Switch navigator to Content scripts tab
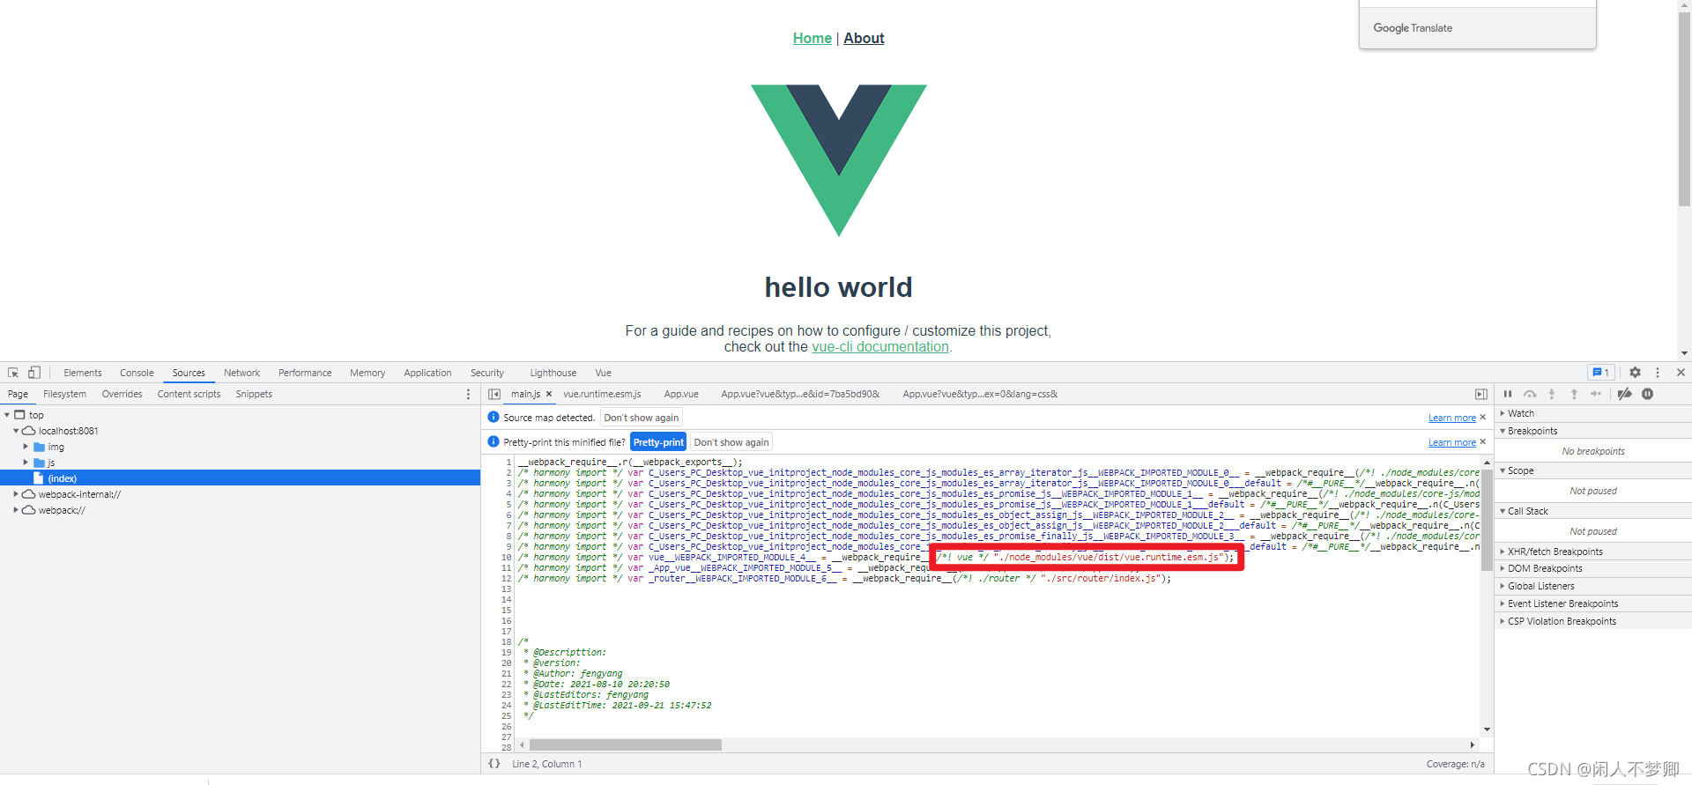The image size is (1692, 785). pos(189,394)
